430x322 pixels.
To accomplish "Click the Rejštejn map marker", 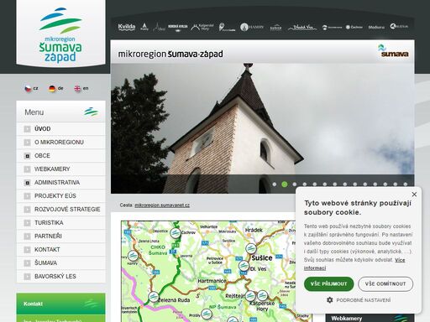I will pyautogui.click(x=250, y=296).
